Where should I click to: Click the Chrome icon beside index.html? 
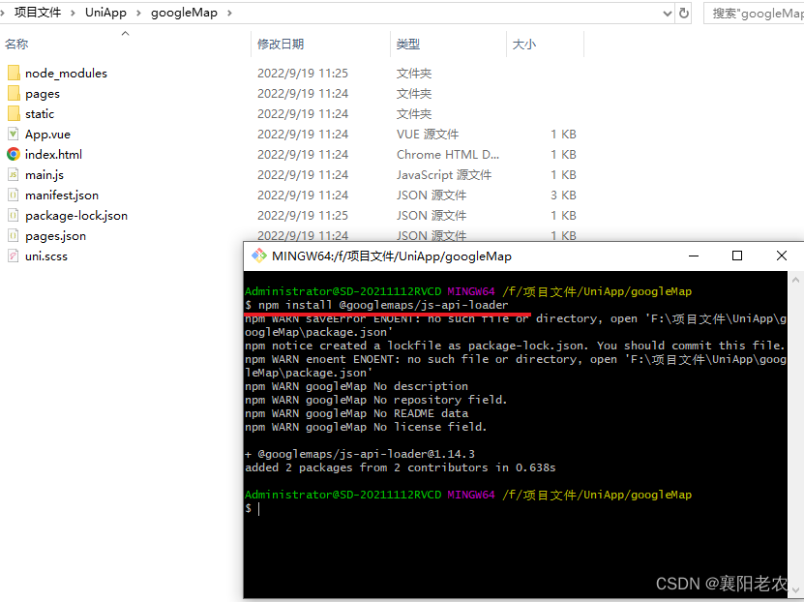point(14,154)
